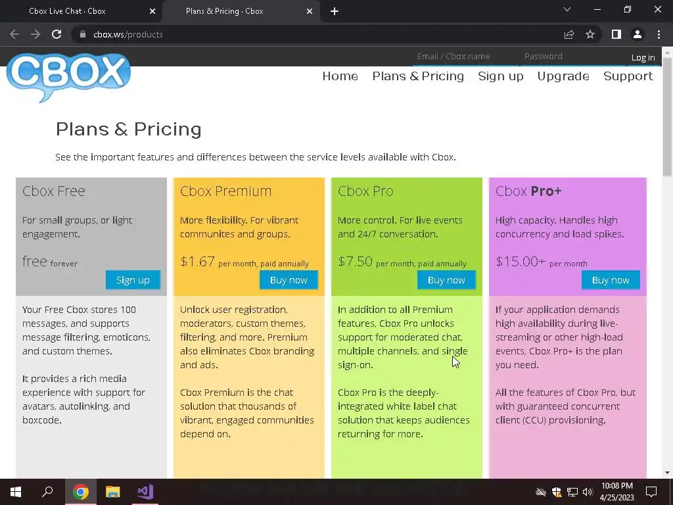Screen dimensions: 673x505
Task: Switch to the Cbox Live Chat tab
Action: (80, 11)
